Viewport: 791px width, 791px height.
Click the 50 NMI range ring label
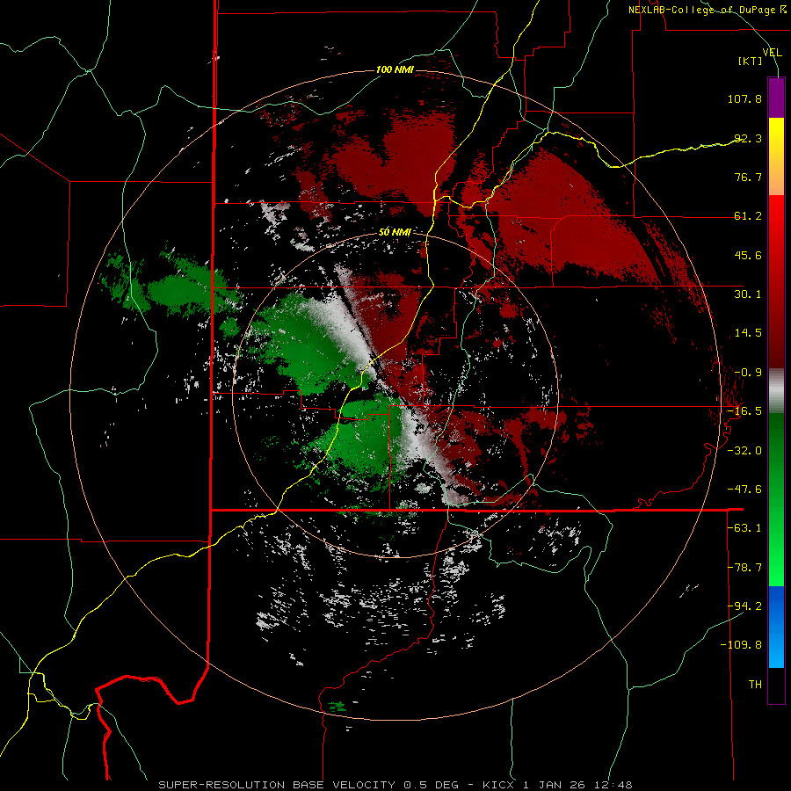tap(395, 232)
